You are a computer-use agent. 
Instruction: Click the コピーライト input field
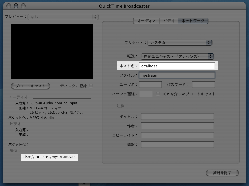tap(177, 135)
